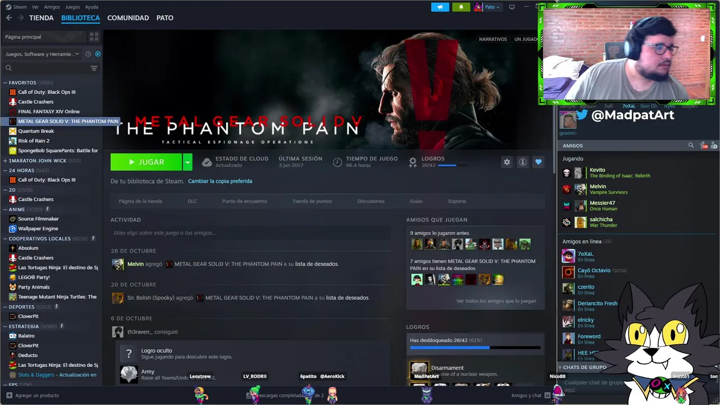The height and width of the screenshot is (405, 720).
Task: Switch to the TIENDA tab
Action: 41,18
